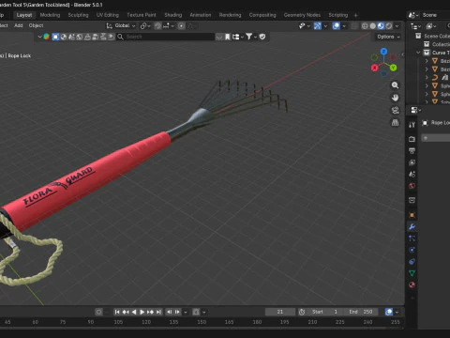This screenshot has height=338, width=450.
Task: Switch to the Sculpting workspace tab
Action: 78,15
